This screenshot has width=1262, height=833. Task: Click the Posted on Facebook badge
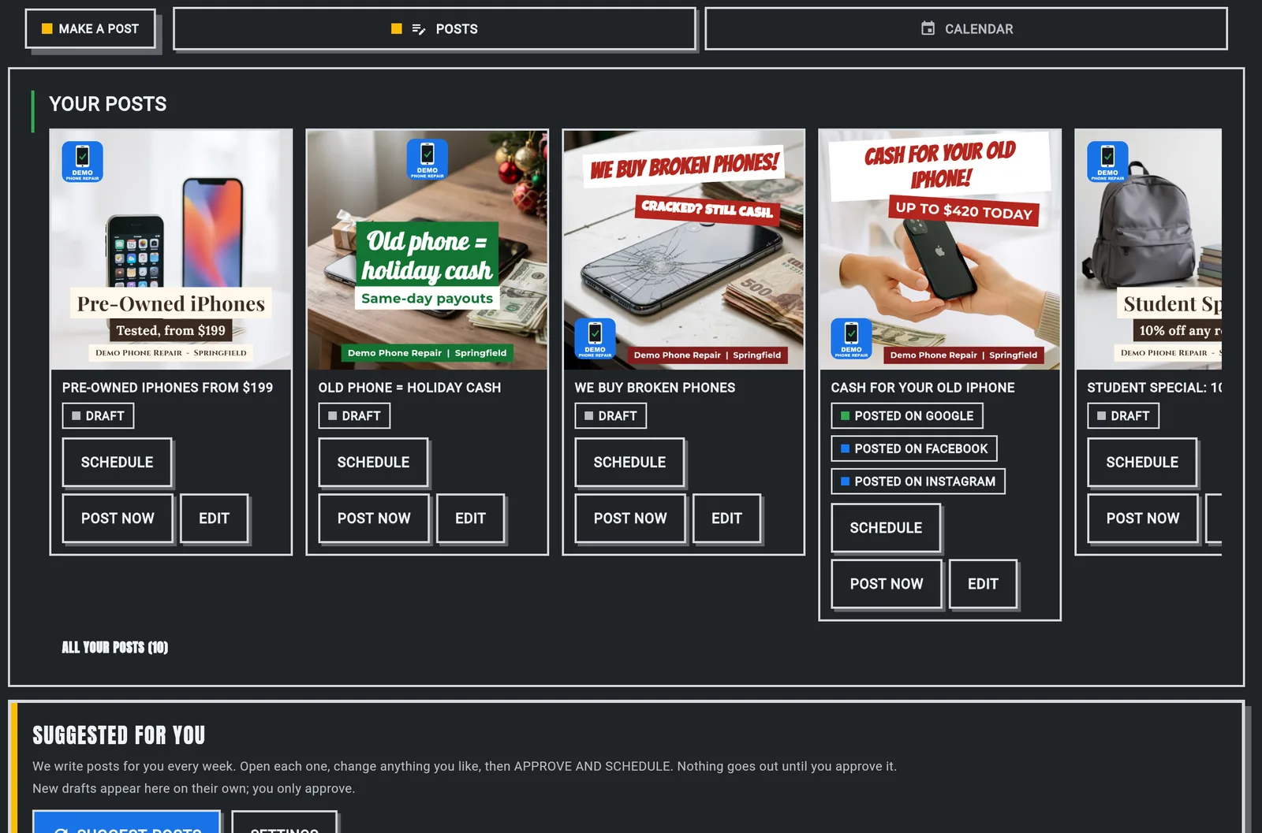(x=914, y=448)
